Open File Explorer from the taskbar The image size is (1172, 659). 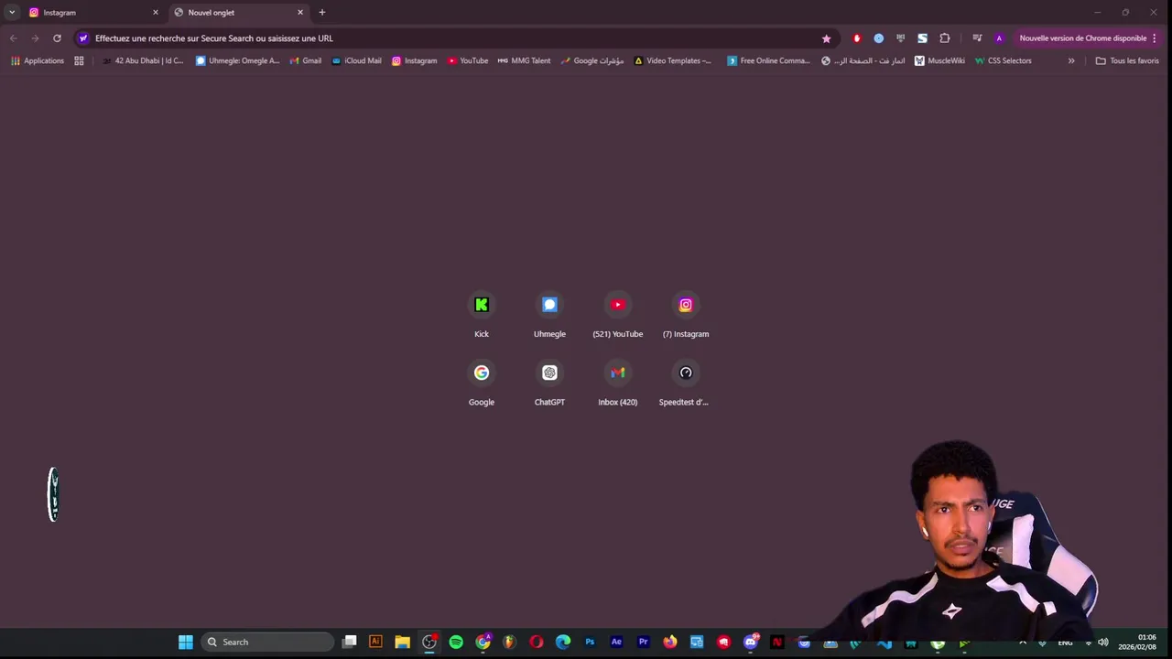[402, 642]
